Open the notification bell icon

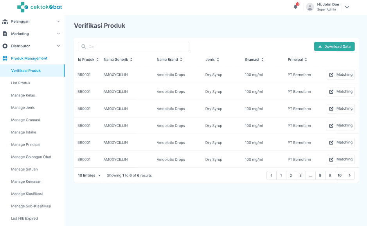point(296,7)
